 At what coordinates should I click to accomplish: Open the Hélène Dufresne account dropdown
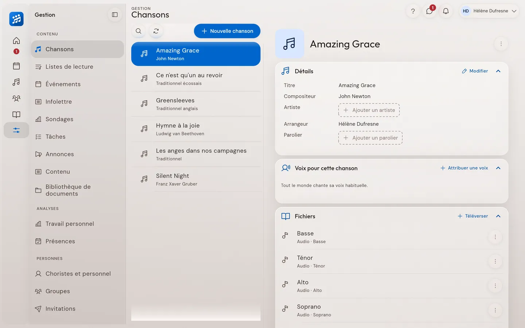click(489, 11)
